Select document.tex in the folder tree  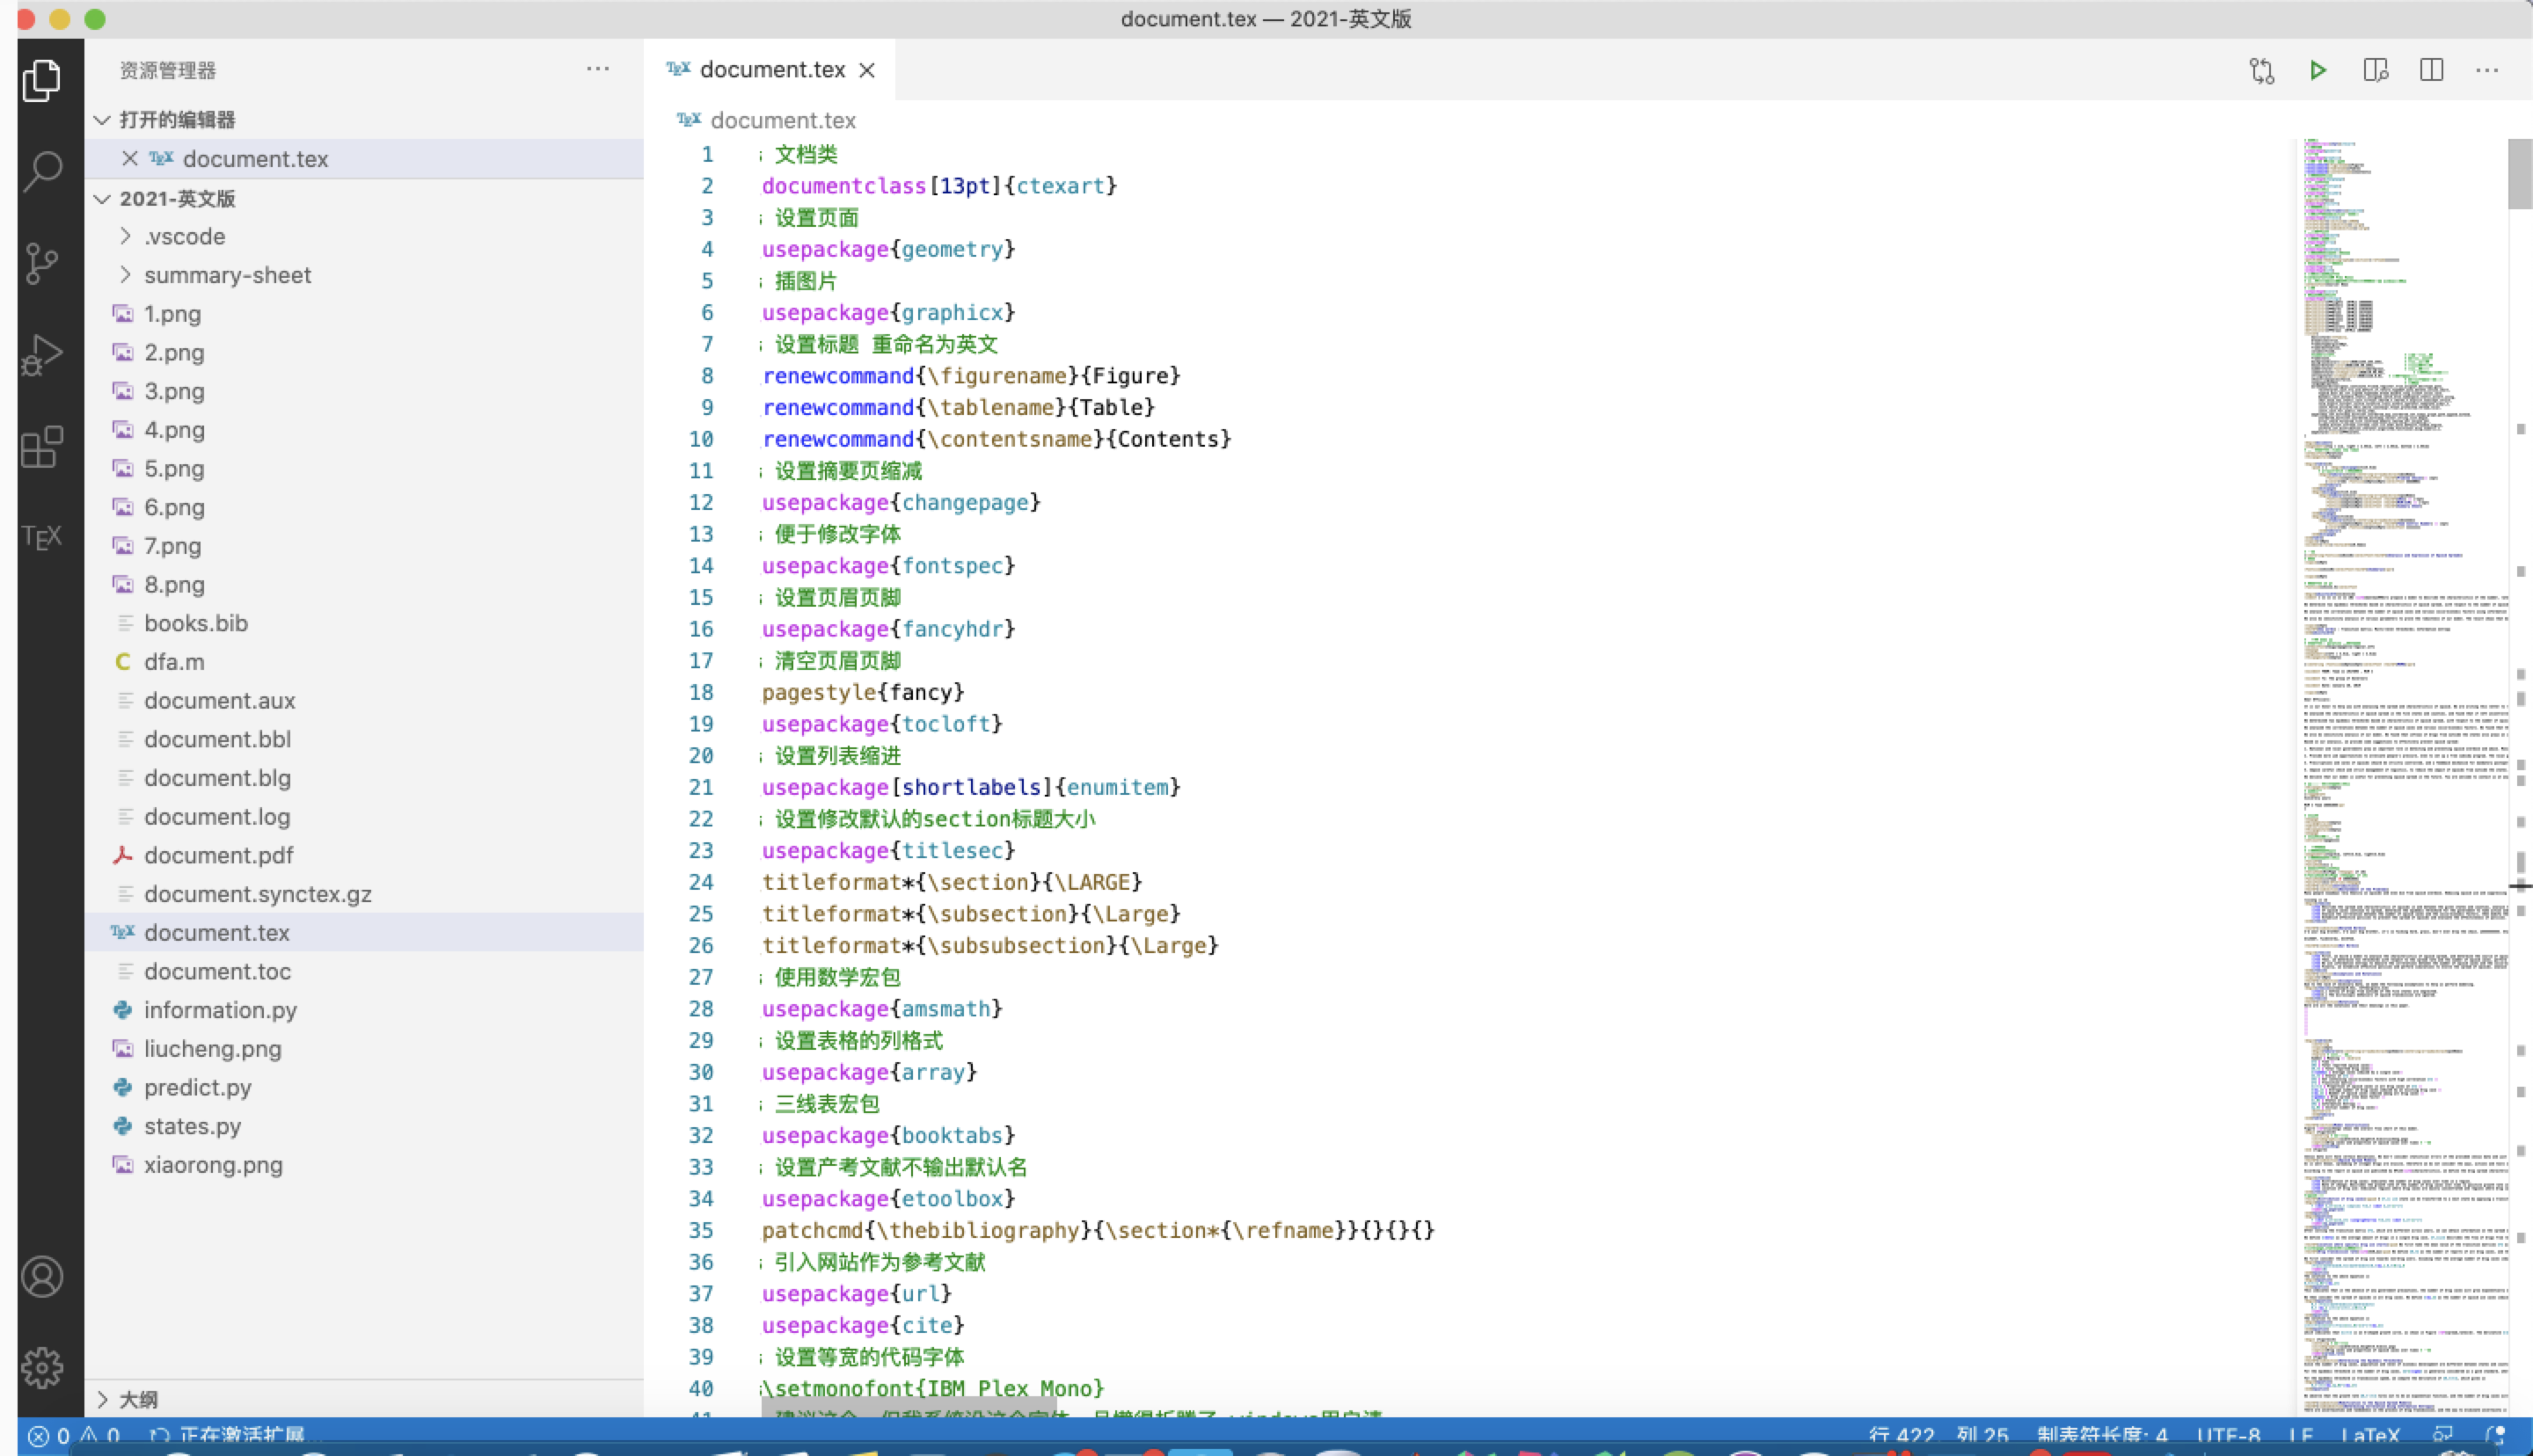coord(364,932)
